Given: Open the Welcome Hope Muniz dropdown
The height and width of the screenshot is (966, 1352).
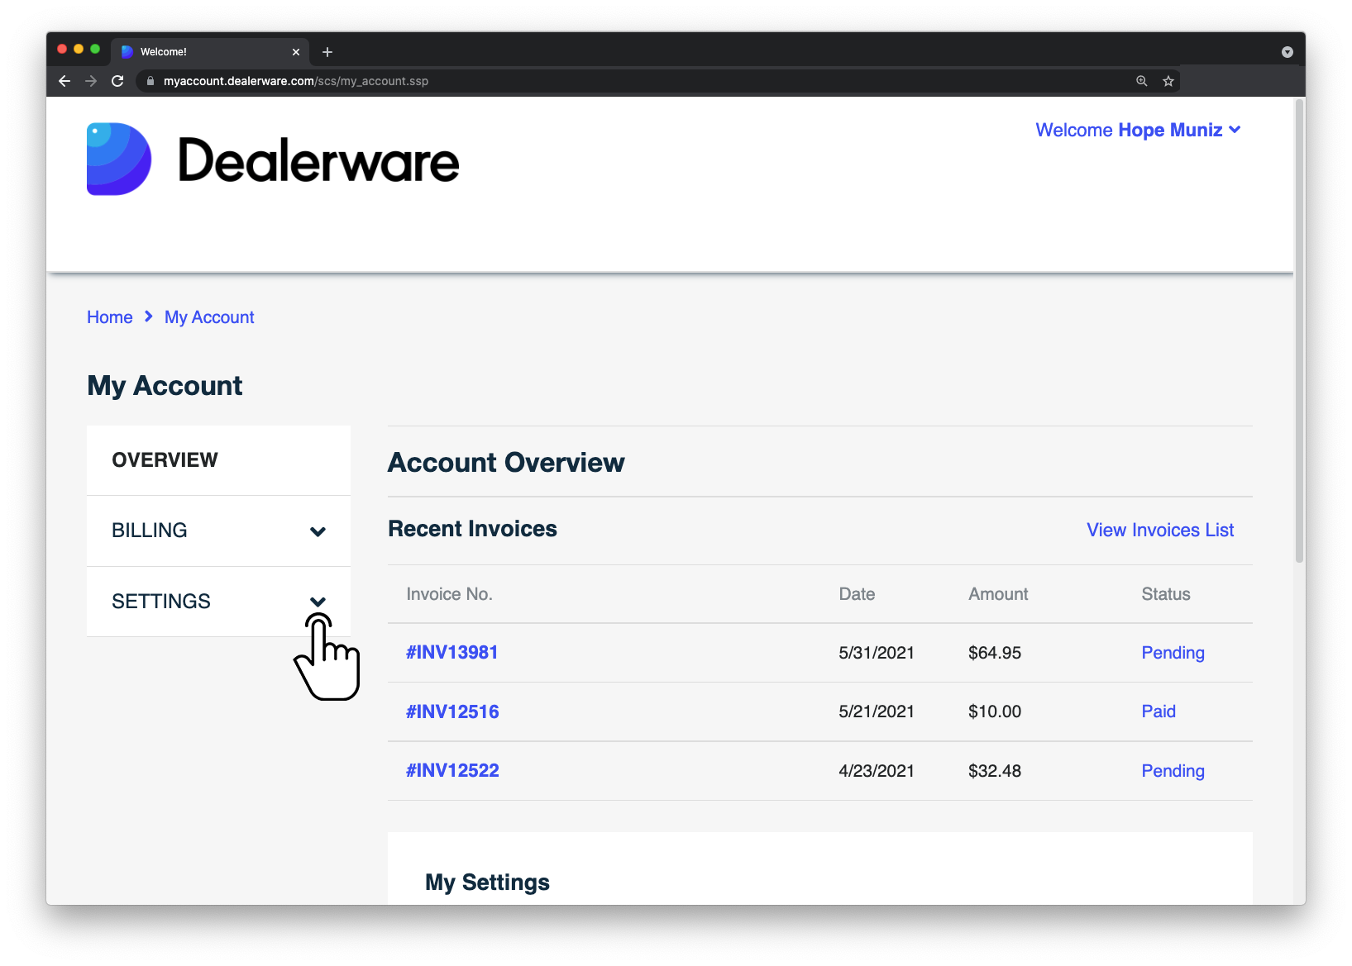Looking at the screenshot, I should [1138, 130].
